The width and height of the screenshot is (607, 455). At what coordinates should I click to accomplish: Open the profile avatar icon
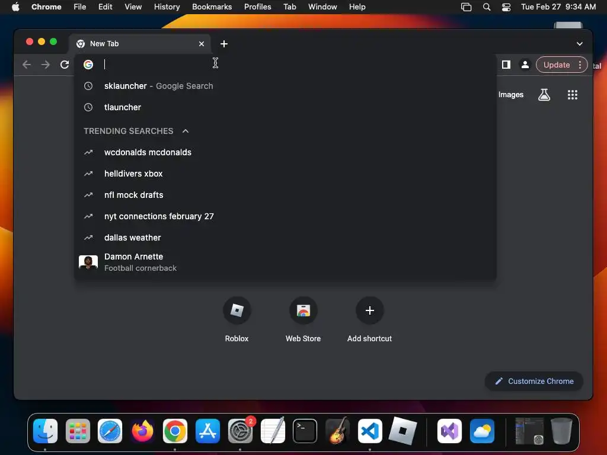tap(525, 65)
